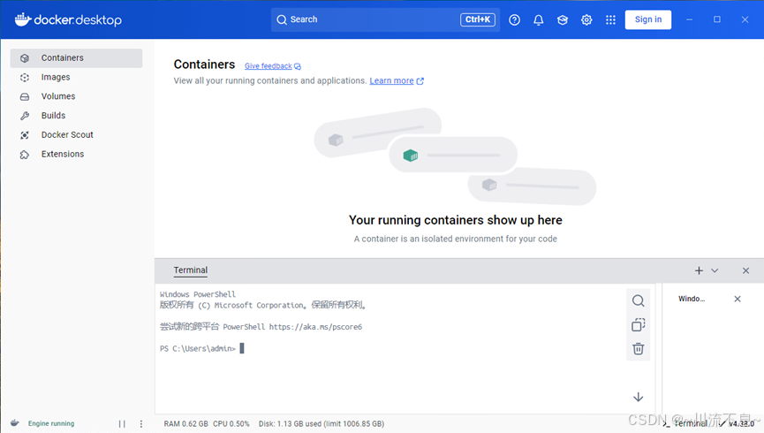The width and height of the screenshot is (764, 433).
Task: Open the apps grid menu
Action: tap(610, 20)
